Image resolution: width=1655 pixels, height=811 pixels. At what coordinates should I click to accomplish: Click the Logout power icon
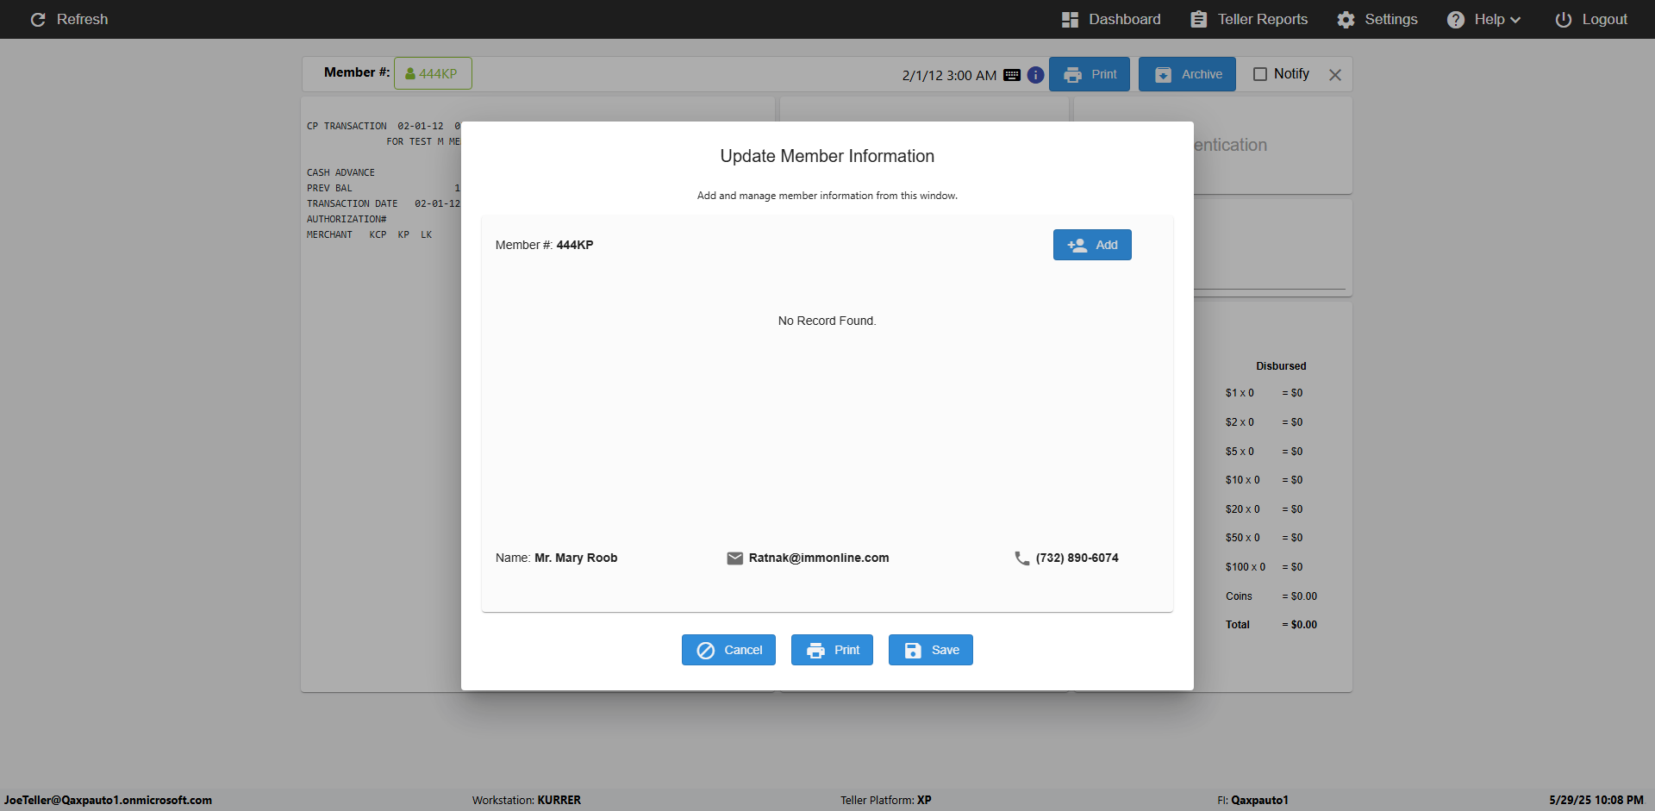pyautogui.click(x=1563, y=19)
